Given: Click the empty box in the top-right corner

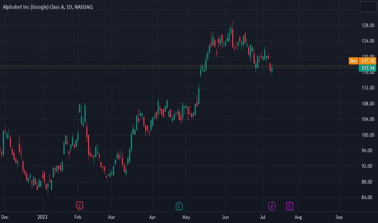Looking at the screenshot, I should (368, 7).
